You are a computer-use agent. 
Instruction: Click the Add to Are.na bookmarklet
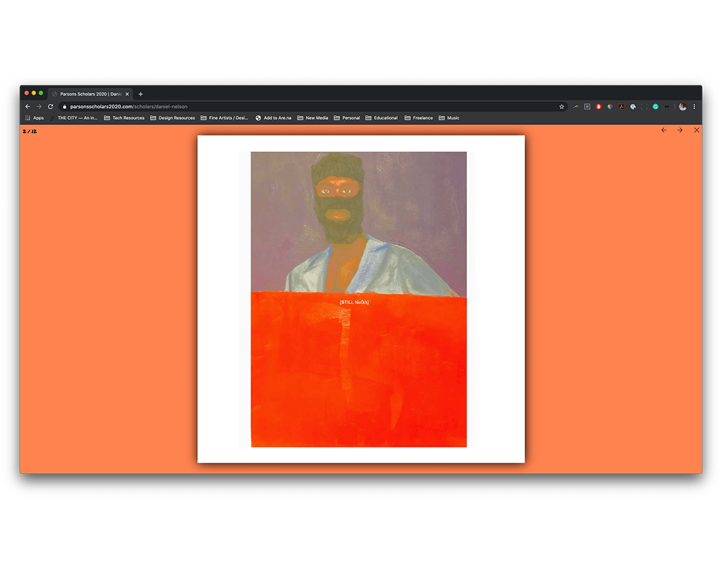point(274,118)
